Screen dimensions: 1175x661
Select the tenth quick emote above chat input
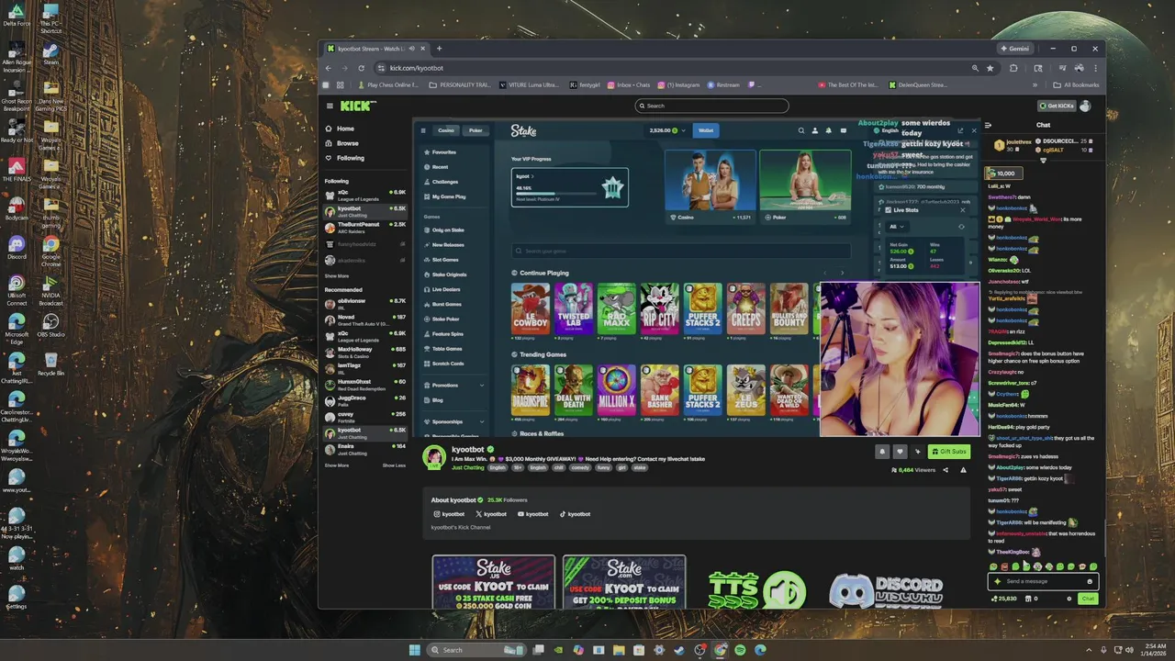click(x=1094, y=566)
